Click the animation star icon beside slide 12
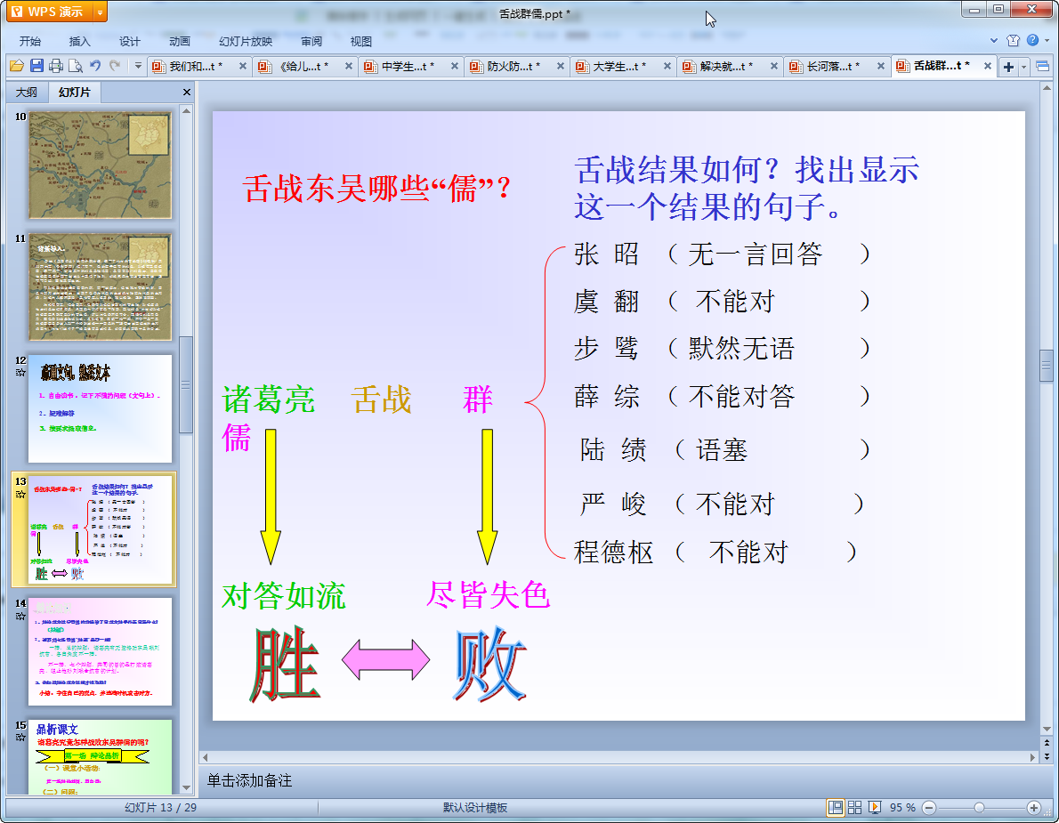Screen dimensions: 1059x823 tap(20, 373)
